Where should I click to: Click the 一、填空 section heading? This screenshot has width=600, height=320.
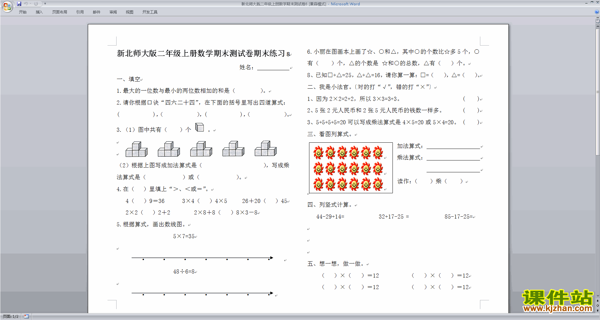(x=129, y=79)
